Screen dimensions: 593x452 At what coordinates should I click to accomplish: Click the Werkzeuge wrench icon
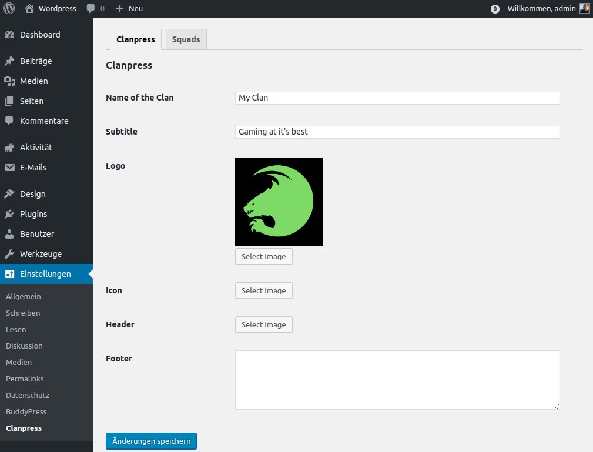pyautogui.click(x=9, y=254)
